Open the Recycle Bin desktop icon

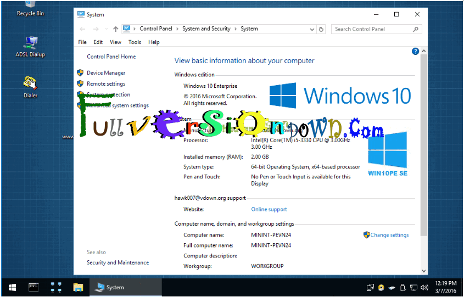coord(30,9)
